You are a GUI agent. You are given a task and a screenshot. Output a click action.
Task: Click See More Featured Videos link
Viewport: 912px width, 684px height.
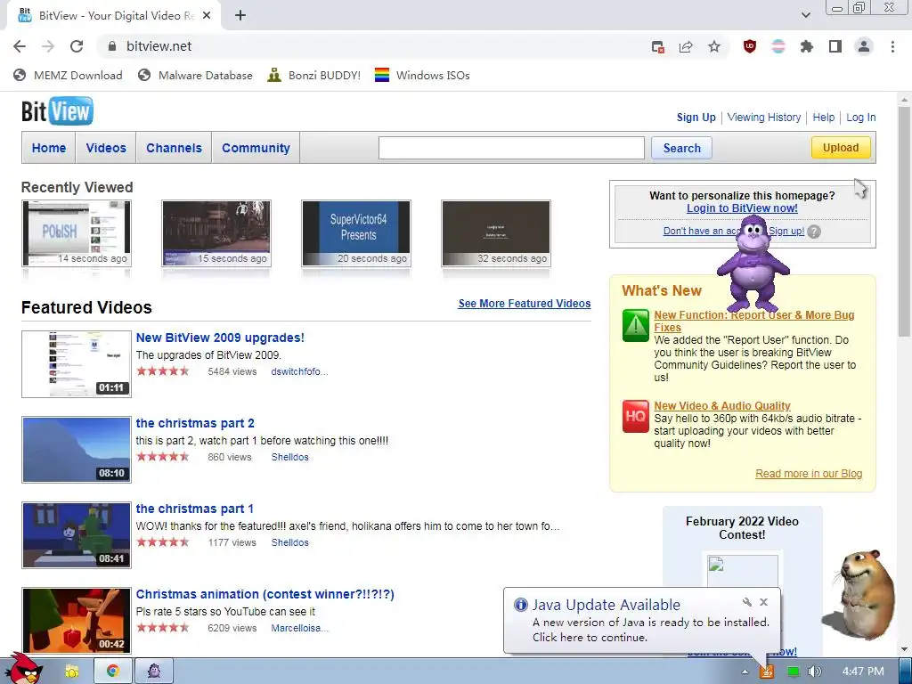524,303
